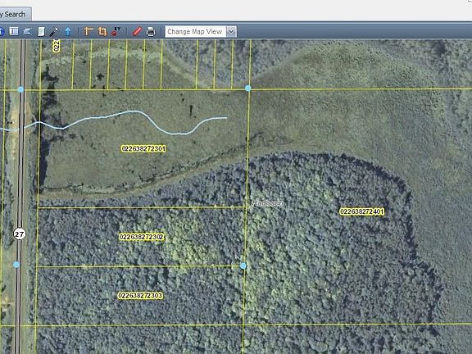The width and height of the screenshot is (472, 354).
Task: Select the orange crop area tool
Action: [102, 31]
